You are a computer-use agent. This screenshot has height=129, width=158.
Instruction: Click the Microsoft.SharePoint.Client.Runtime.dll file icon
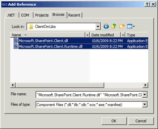(16, 46)
